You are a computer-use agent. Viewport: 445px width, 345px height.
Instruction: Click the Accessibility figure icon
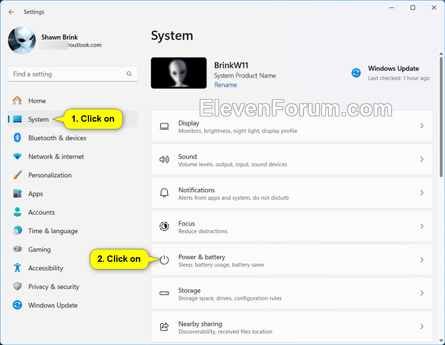click(17, 267)
